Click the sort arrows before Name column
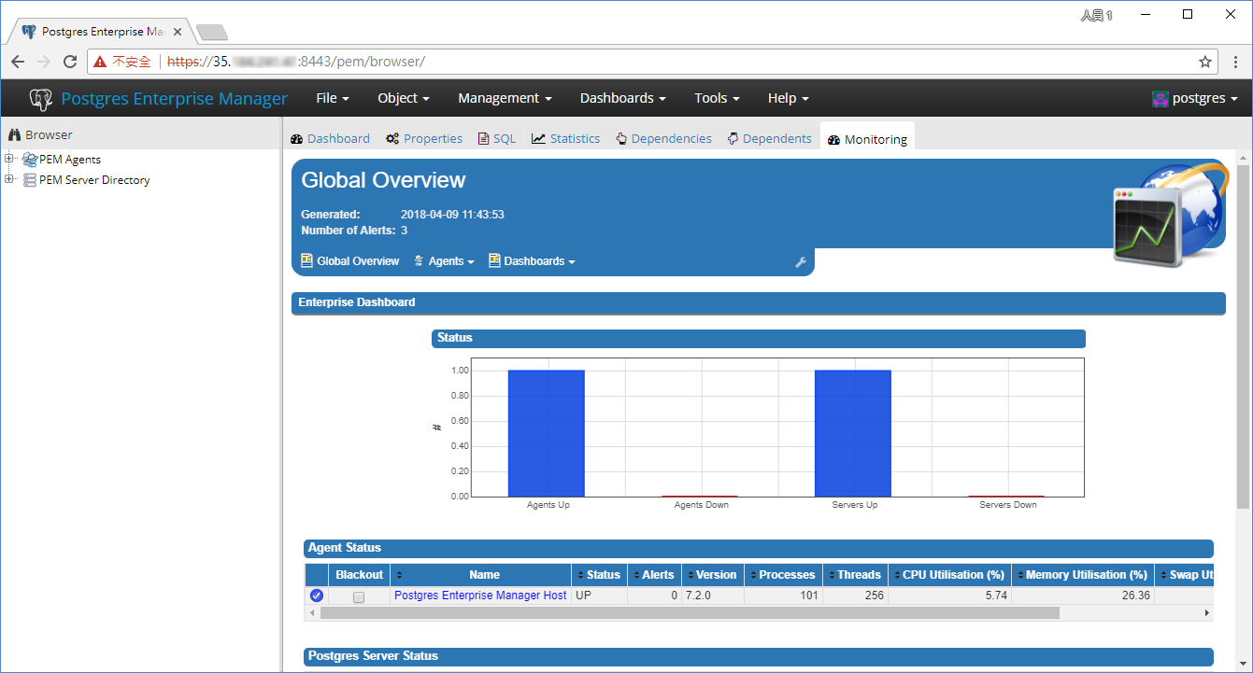The image size is (1253, 673). (x=399, y=575)
